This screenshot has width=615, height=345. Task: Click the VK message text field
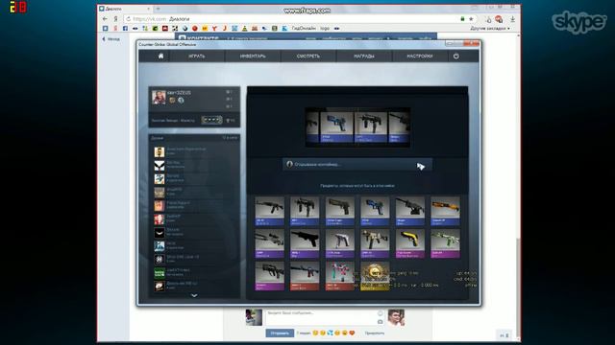pos(325,317)
